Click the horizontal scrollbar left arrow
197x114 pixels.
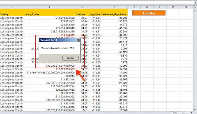pos(175,113)
